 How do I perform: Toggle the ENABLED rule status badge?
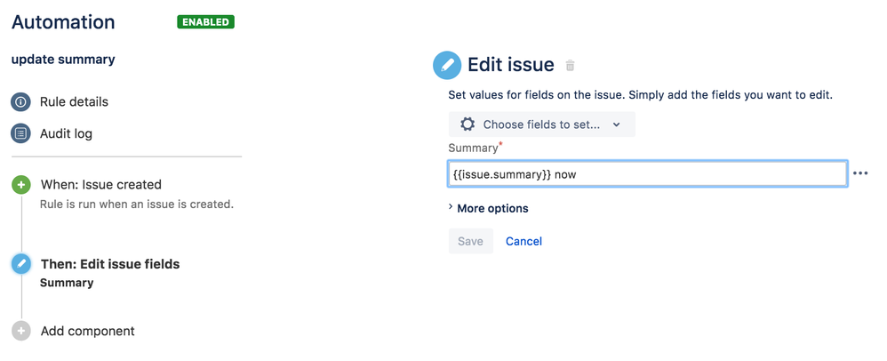point(205,22)
